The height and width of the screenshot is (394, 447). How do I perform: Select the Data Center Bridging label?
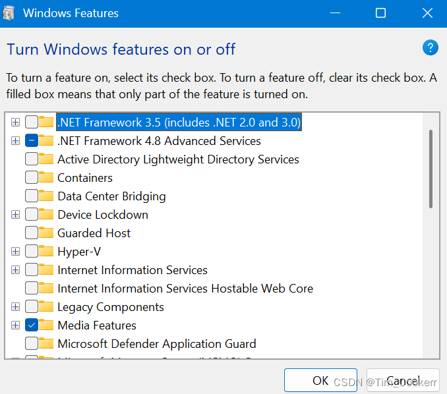111,196
